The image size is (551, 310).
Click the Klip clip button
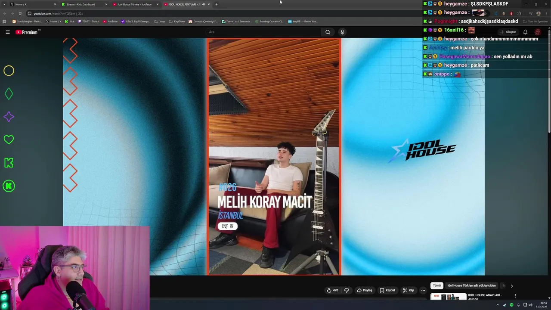408,290
